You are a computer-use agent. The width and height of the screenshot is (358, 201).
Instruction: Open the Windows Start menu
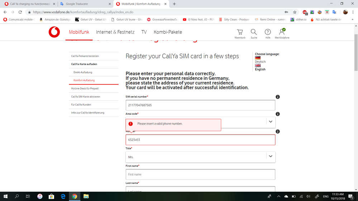click(x=5, y=196)
